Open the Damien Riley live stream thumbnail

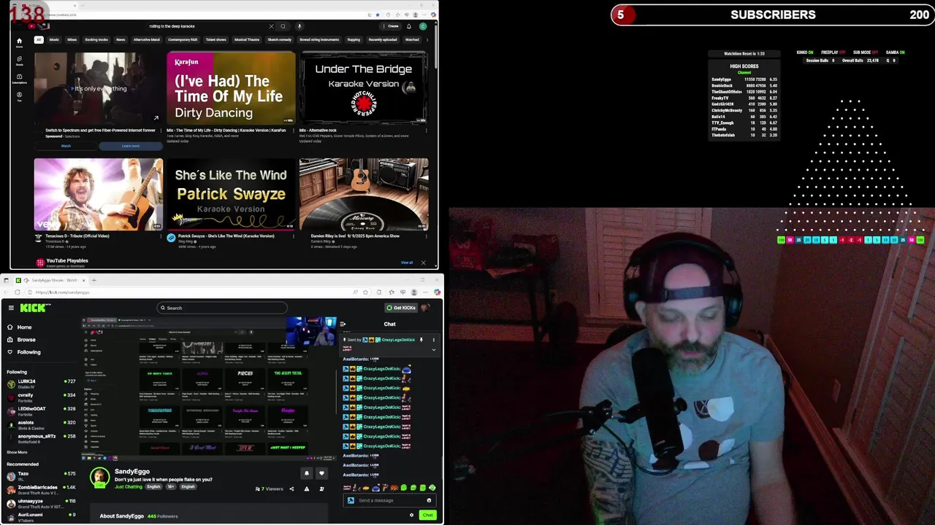pos(364,194)
